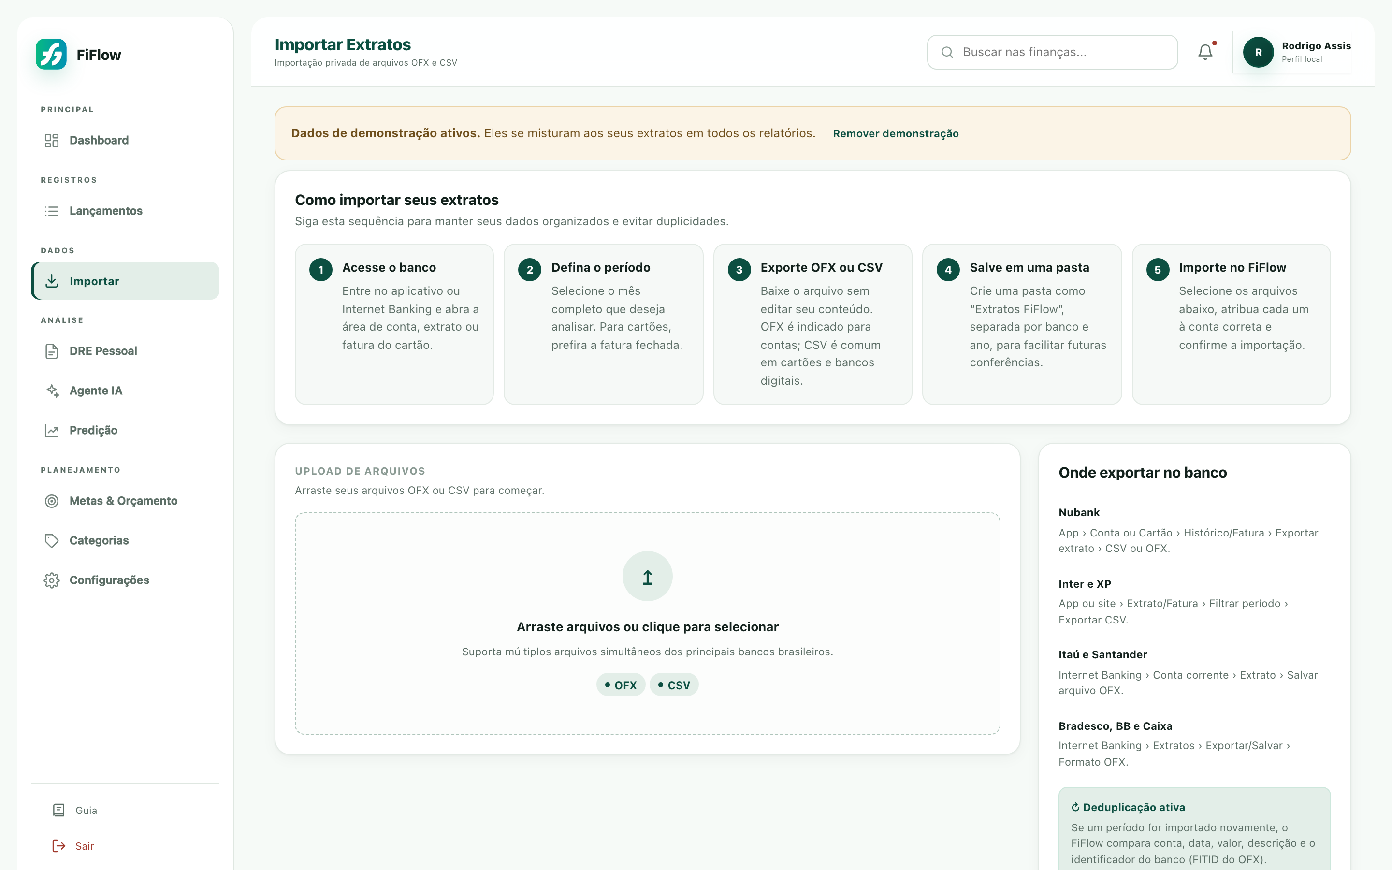This screenshot has height=870, width=1392.
Task: Click Remover demonstração link
Action: [896, 133]
